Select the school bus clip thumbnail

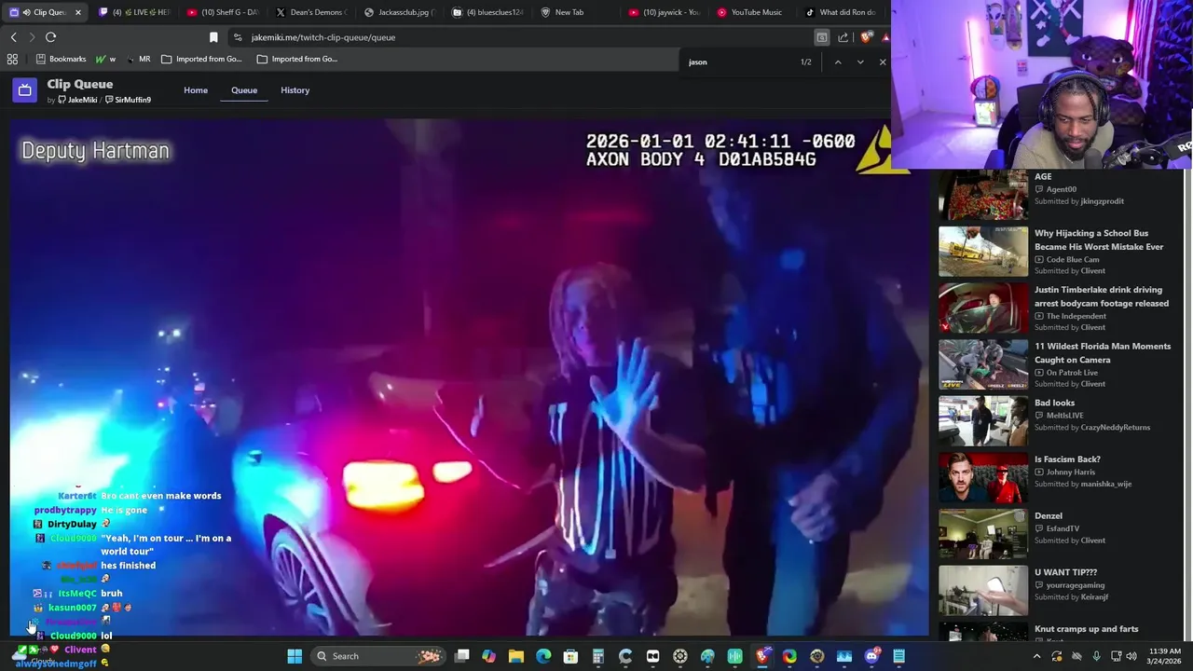[983, 252]
